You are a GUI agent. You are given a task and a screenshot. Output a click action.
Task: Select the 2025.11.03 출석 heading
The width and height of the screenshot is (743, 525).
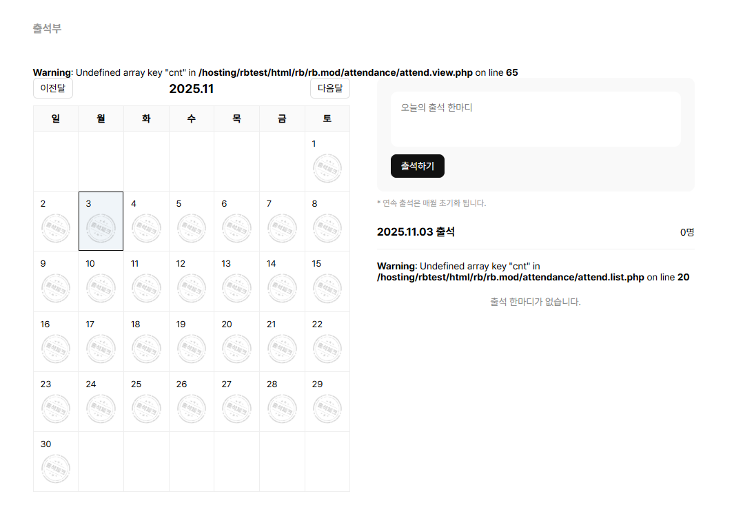point(416,231)
